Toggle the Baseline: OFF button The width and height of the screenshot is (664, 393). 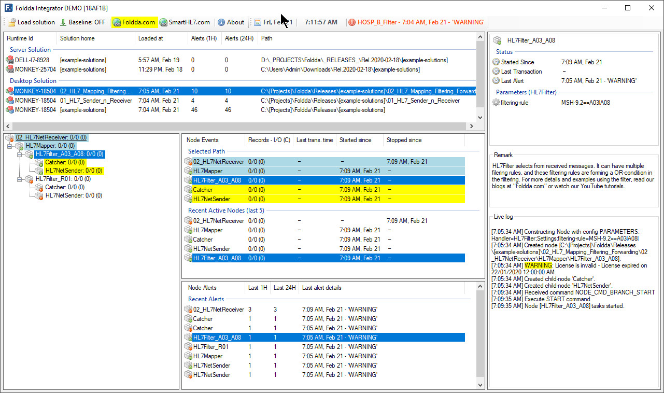coord(83,22)
